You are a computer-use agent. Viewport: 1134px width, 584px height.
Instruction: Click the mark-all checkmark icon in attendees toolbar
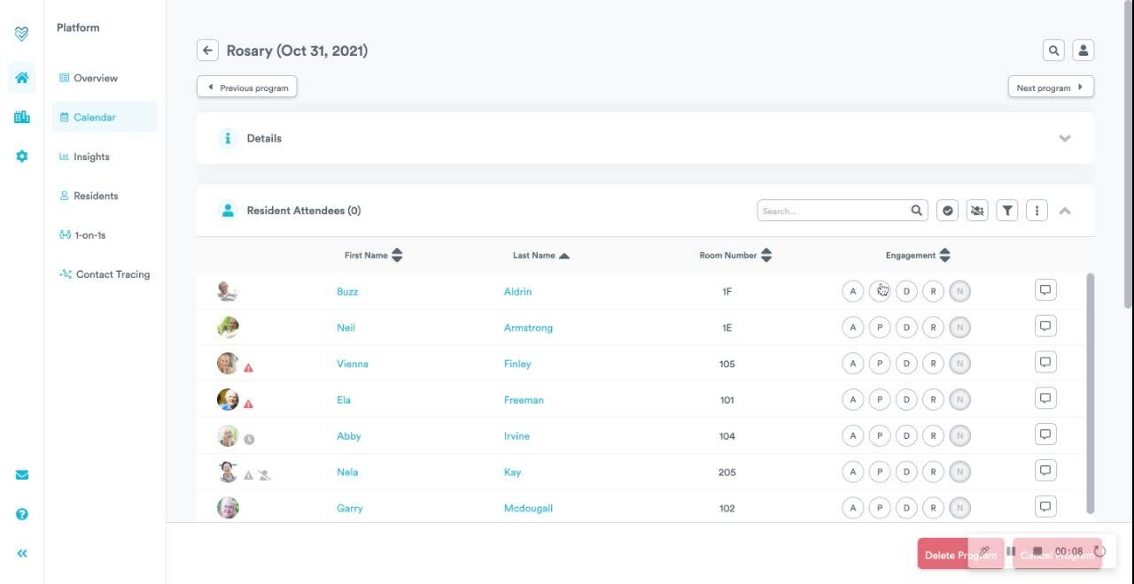click(947, 211)
